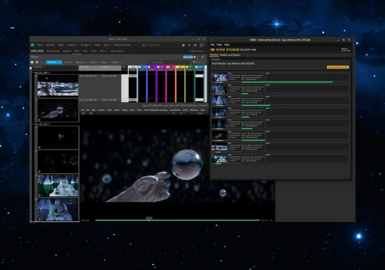
Task: Click play icon on the green cave astronaut thumbnail
Action: click(x=39, y=195)
